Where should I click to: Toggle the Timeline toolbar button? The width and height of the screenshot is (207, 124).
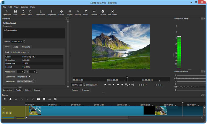pyautogui.click(x=94, y=13)
